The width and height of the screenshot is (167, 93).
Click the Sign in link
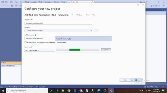(142, 2)
